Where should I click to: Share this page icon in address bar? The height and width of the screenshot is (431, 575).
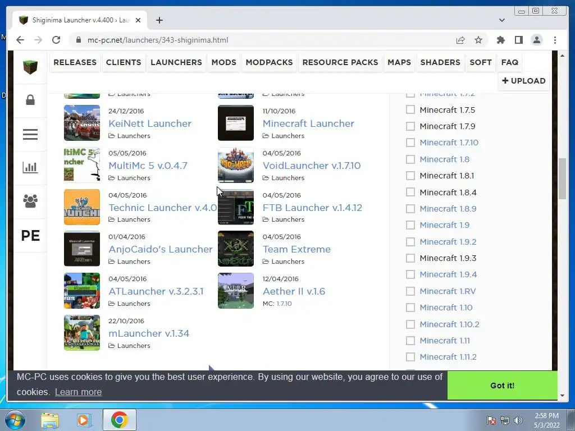click(460, 40)
